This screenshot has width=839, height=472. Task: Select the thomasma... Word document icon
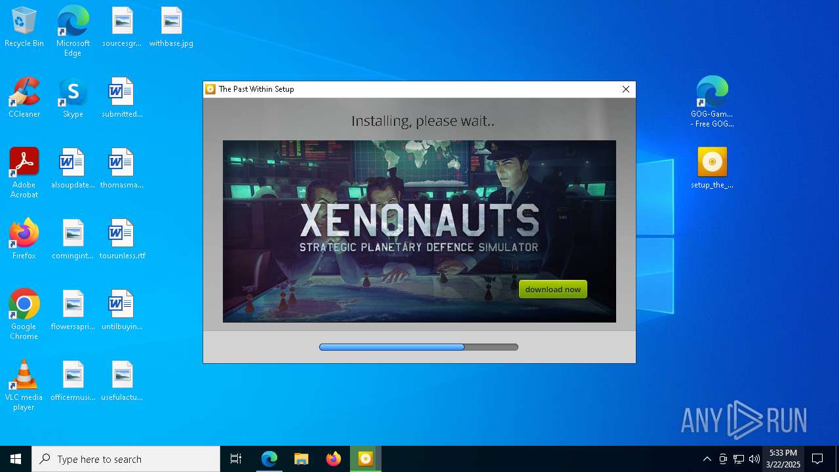coord(122,169)
